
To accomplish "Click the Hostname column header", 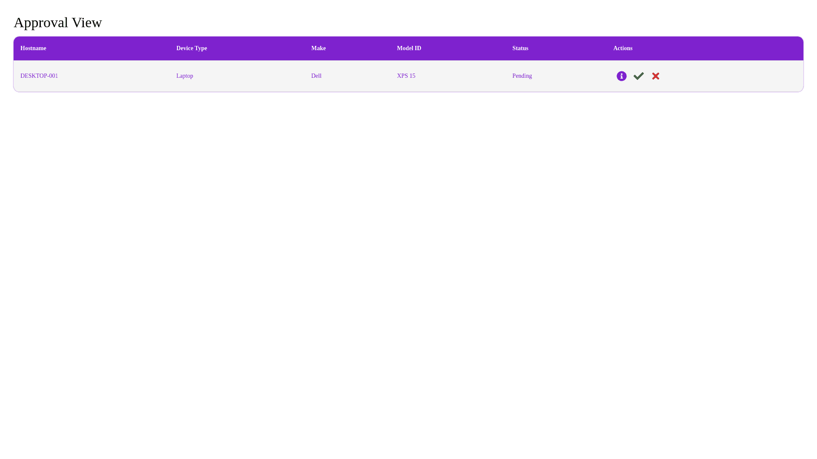I will 33,48.
